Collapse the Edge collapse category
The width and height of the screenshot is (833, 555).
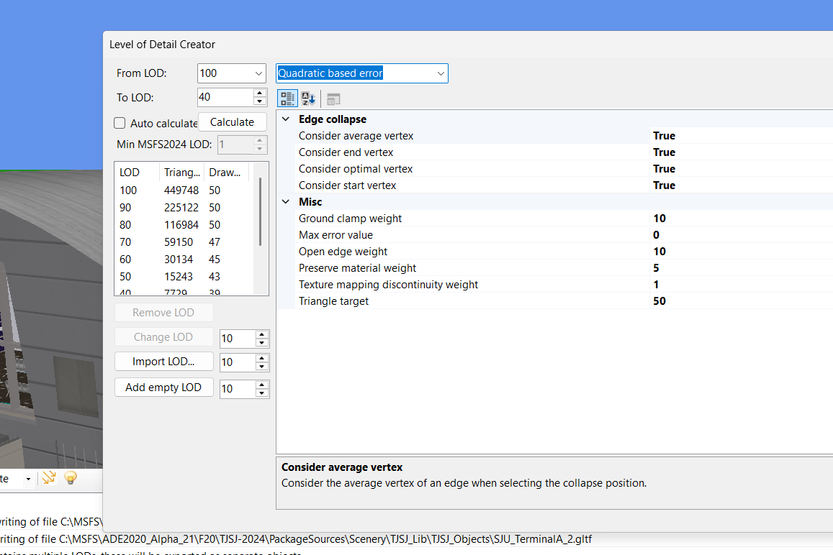(x=286, y=119)
